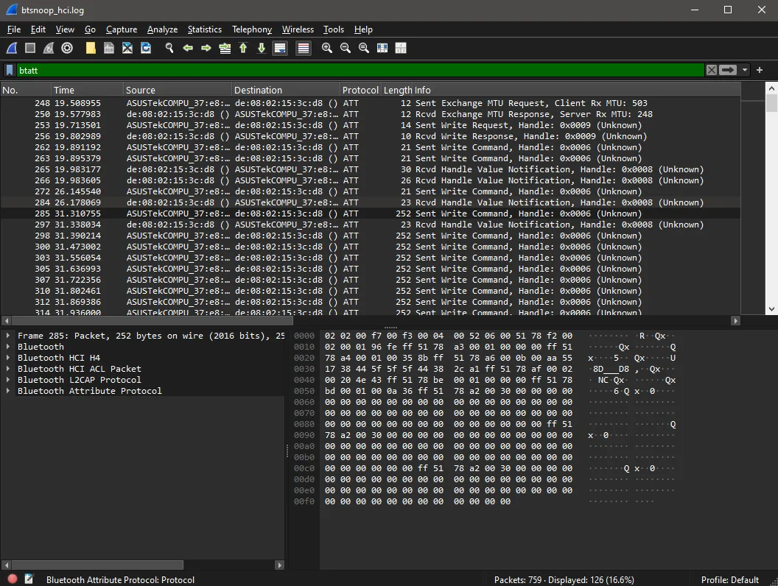
Task: Sort by the No. column header
Action: (x=25, y=90)
